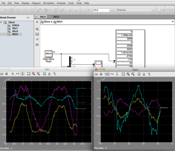The width and height of the screenshot is (175, 151).
Task: Stop the simulation
Action: click(76, 10)
